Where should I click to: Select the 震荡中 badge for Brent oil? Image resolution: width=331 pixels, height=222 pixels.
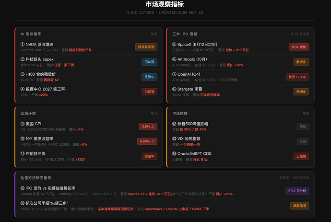pos(149,156)
